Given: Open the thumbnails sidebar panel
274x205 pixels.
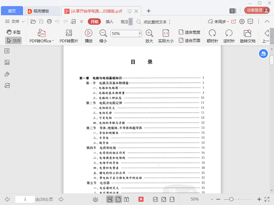Looking at the screenshot, I should click(7, 63).
